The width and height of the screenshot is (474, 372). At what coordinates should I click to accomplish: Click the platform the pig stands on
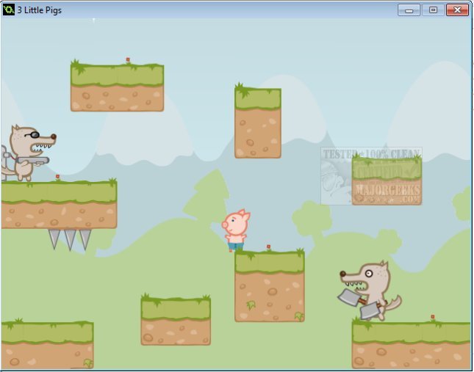point(270,285)
